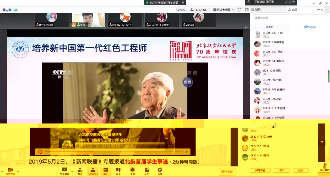The width and height of the screenshot is (330, 177).
Task: Turn on camera with 开启视频
Action: pyautogui.click(x=10, y=172)
